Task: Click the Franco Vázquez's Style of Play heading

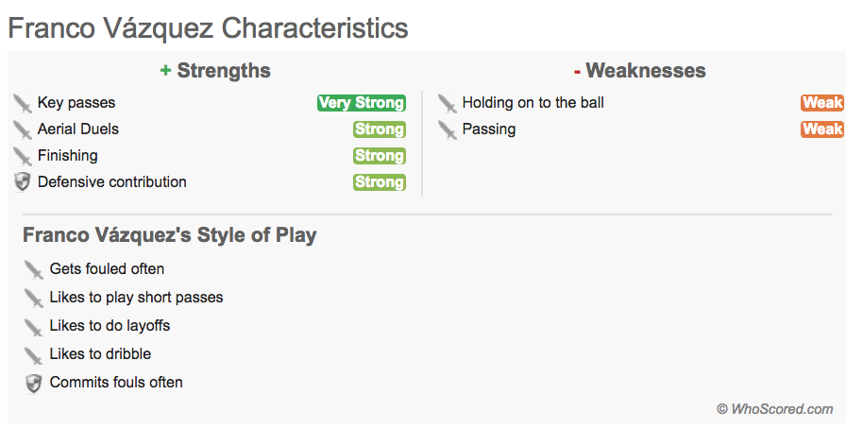Action: pyautogui.click(x=169, y=235)
